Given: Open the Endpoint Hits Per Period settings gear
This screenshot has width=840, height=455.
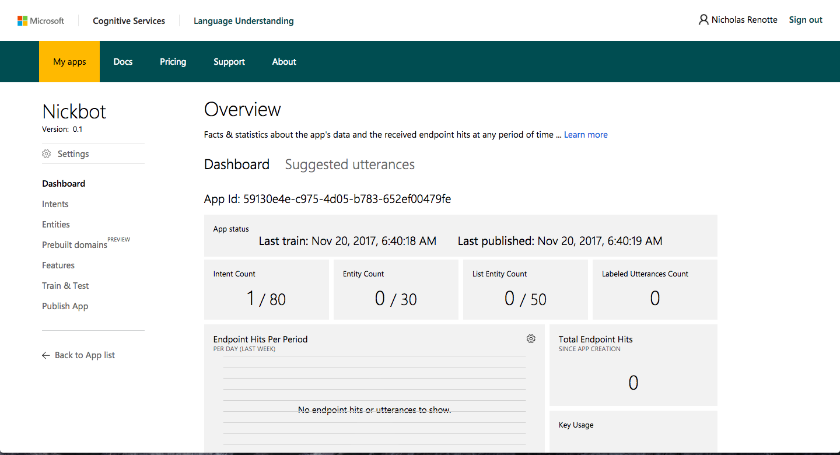Looking at the screenshot, I should (531, 339).
